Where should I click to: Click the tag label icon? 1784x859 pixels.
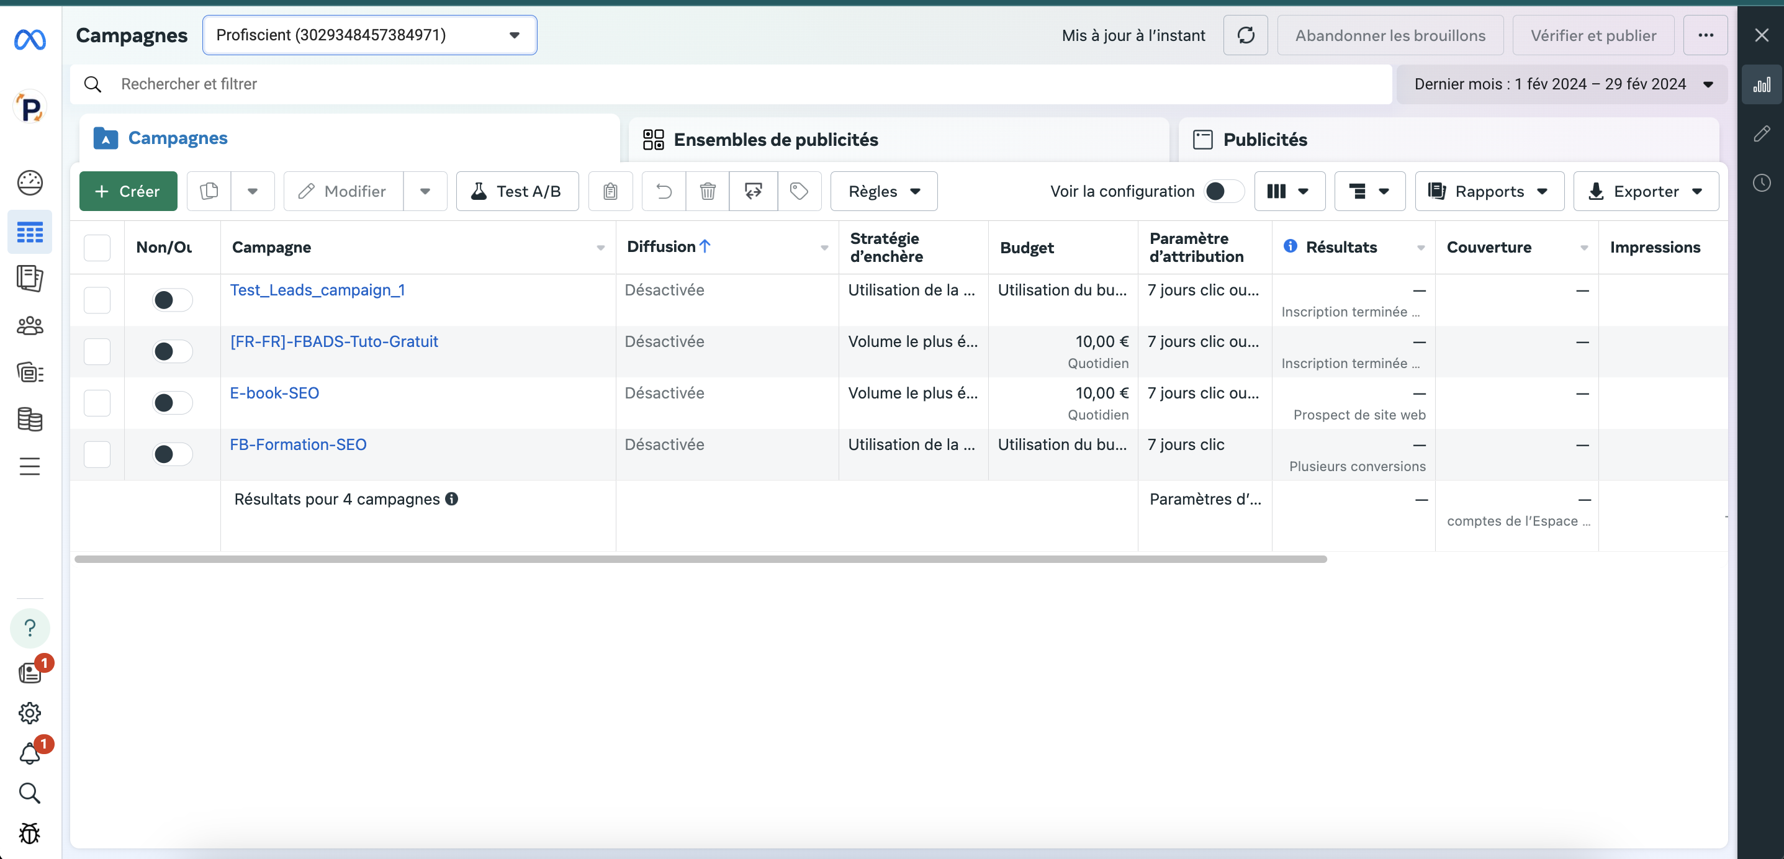[x=799, y=191]
